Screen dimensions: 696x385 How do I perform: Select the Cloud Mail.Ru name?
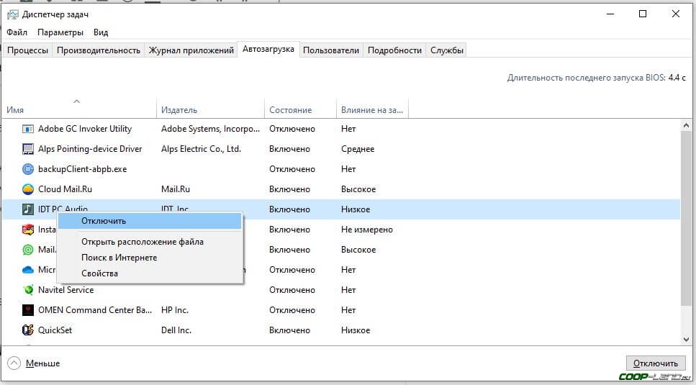(x=65, y=189)
